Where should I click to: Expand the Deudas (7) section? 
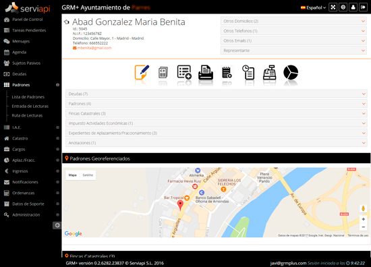[217, 94]
